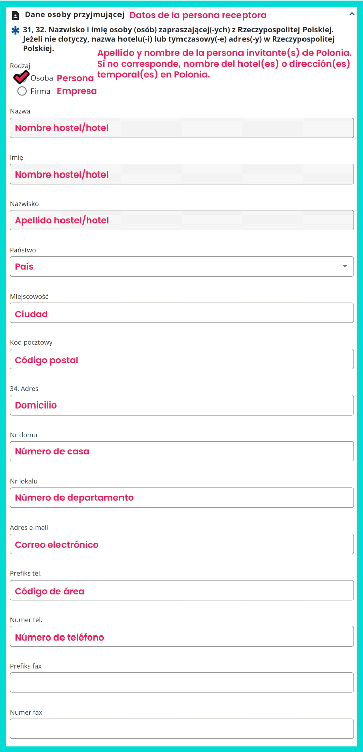Select the 'Nr lokalu' apartment number field
Viewport: 363px width, 752px height.
(x=181, y=497)
